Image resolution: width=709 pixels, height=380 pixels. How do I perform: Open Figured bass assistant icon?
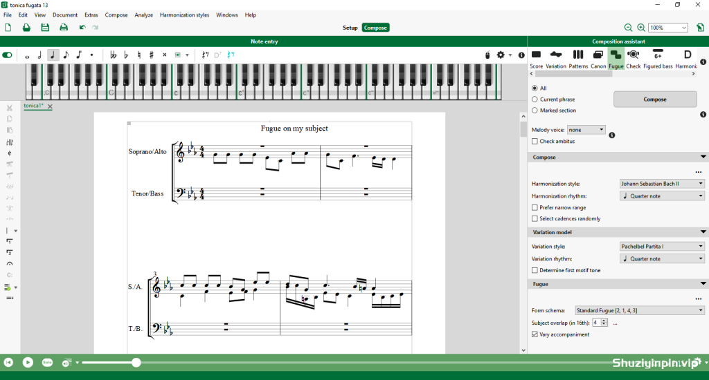pyautogui.click(x=658, y=59)
